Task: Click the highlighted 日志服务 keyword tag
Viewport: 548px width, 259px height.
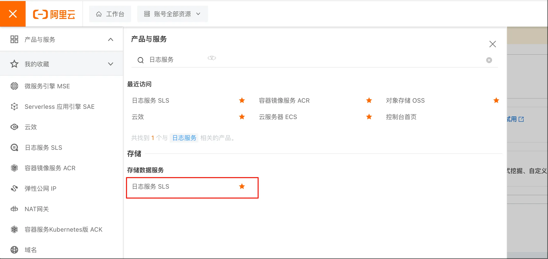Action: point(184,138)
